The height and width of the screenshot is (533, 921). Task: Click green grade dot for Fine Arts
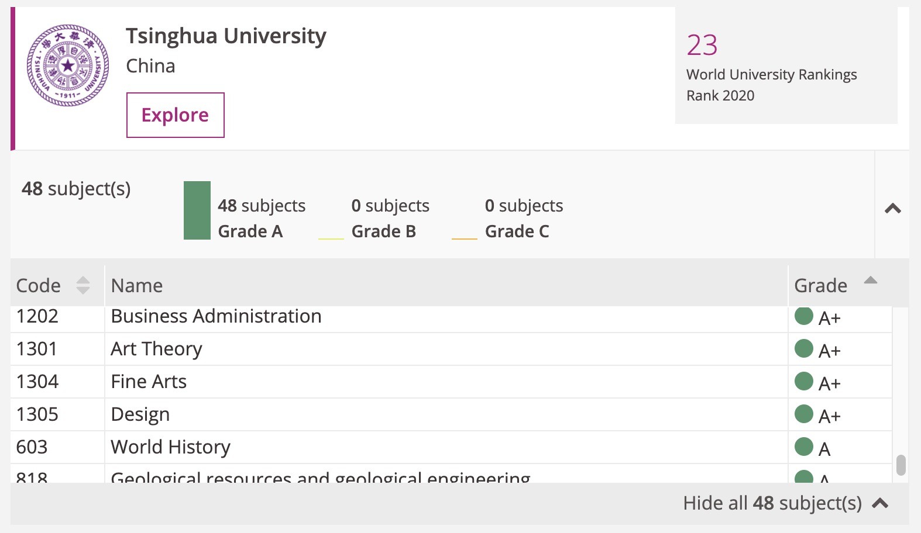[x=804, y=382]
